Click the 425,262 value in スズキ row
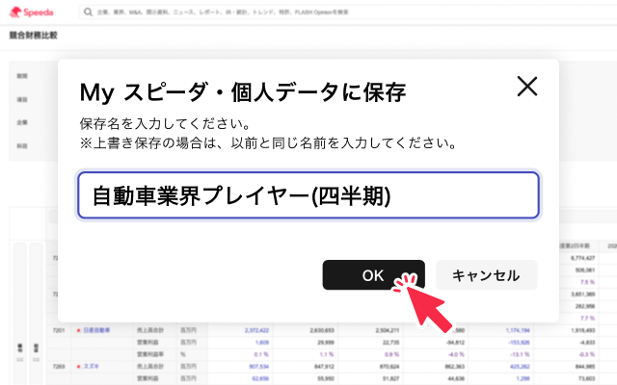617x385 pixels. click(x=520, y=367)
